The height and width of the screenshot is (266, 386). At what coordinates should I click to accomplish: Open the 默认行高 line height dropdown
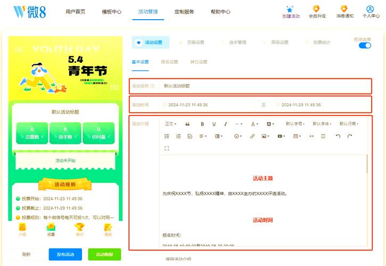coord(349,124)
